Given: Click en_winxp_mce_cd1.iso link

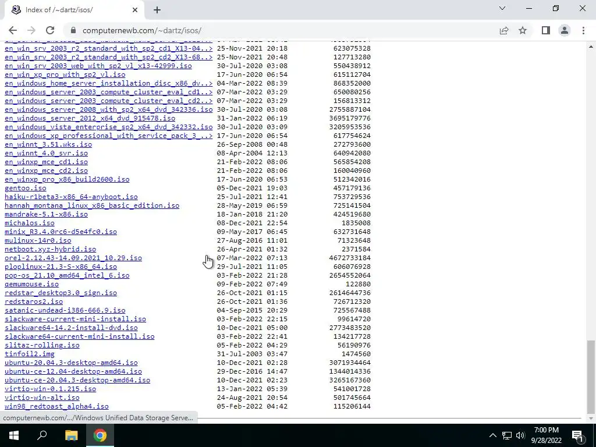Looking at the screenshot, I should pyautogui.click(x=46, y=162).
